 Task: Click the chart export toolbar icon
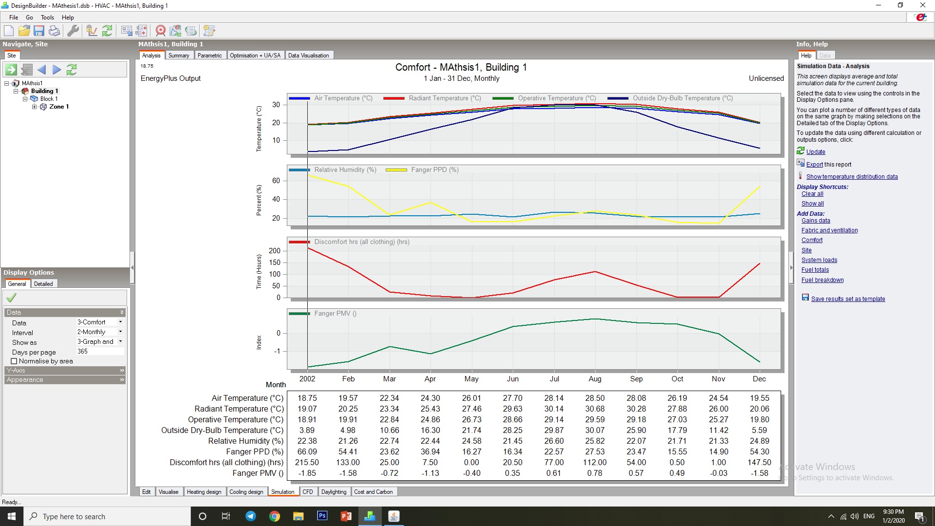coord(176,31)
